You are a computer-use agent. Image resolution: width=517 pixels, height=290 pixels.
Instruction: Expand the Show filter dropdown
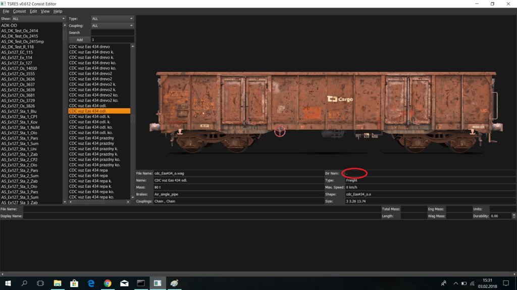pos(39,19)
